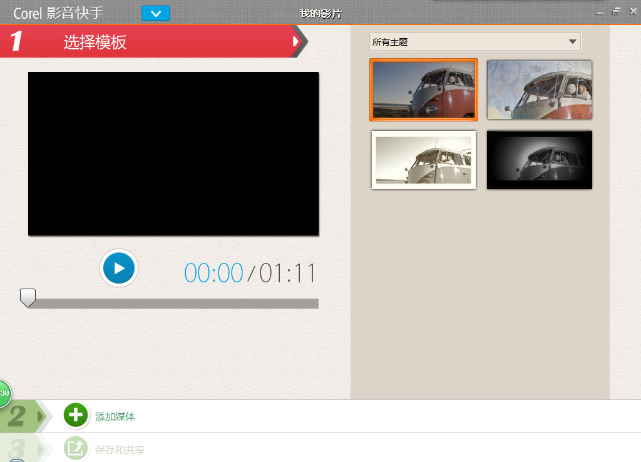
Task: Select the watercolor girl and van template
Action: 539,90
